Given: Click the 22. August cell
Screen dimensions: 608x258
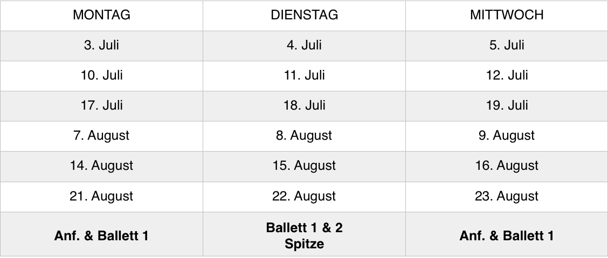Looking at the screenshot, I should [x=304, y=197].
